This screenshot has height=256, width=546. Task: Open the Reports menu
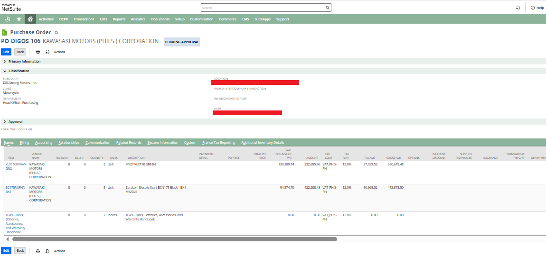tap(119, 19)
